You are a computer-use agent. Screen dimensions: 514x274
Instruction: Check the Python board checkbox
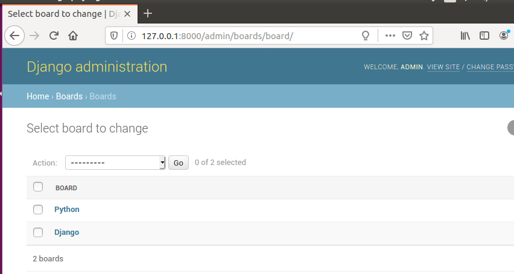click(38, 210)
